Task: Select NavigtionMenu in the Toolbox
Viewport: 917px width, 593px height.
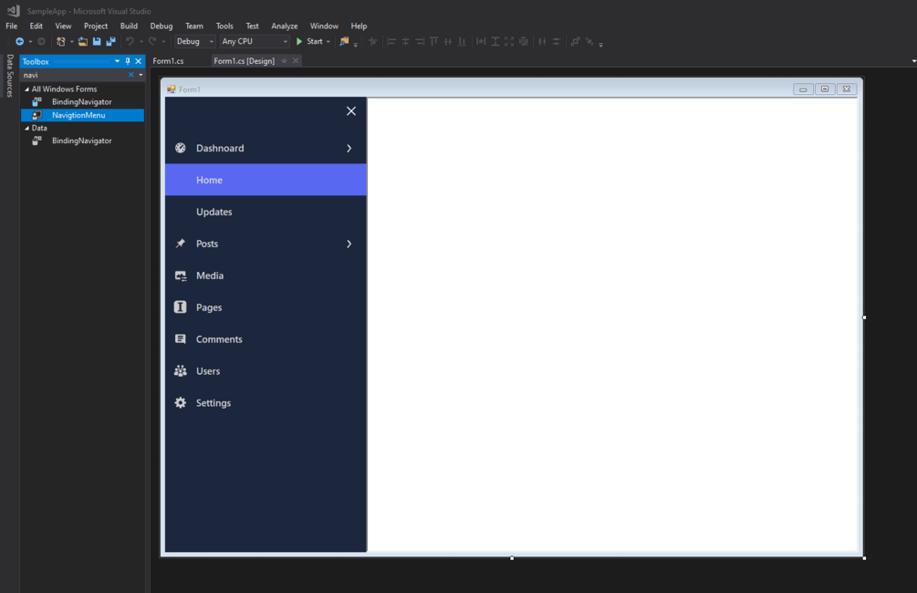Action: [x=82, y=115]
